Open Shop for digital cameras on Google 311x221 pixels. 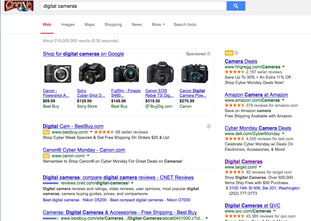[83, 54]
